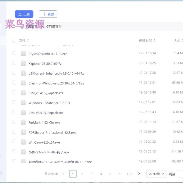Click file icon of WinCam-v2.2-x64.exe
Screen dimensions: 183x183
pos(23,142)
